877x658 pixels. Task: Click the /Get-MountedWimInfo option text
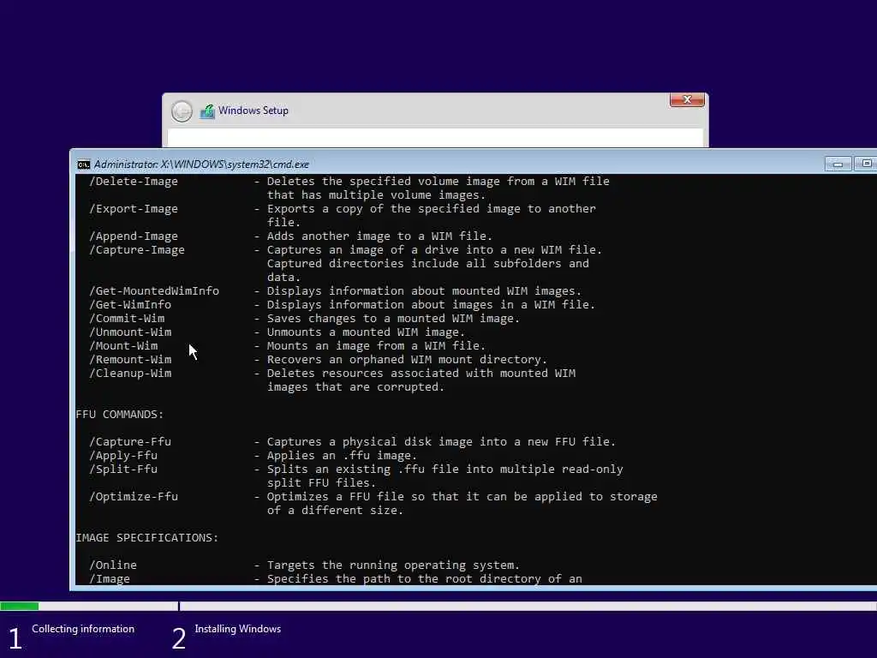[154, 291]
